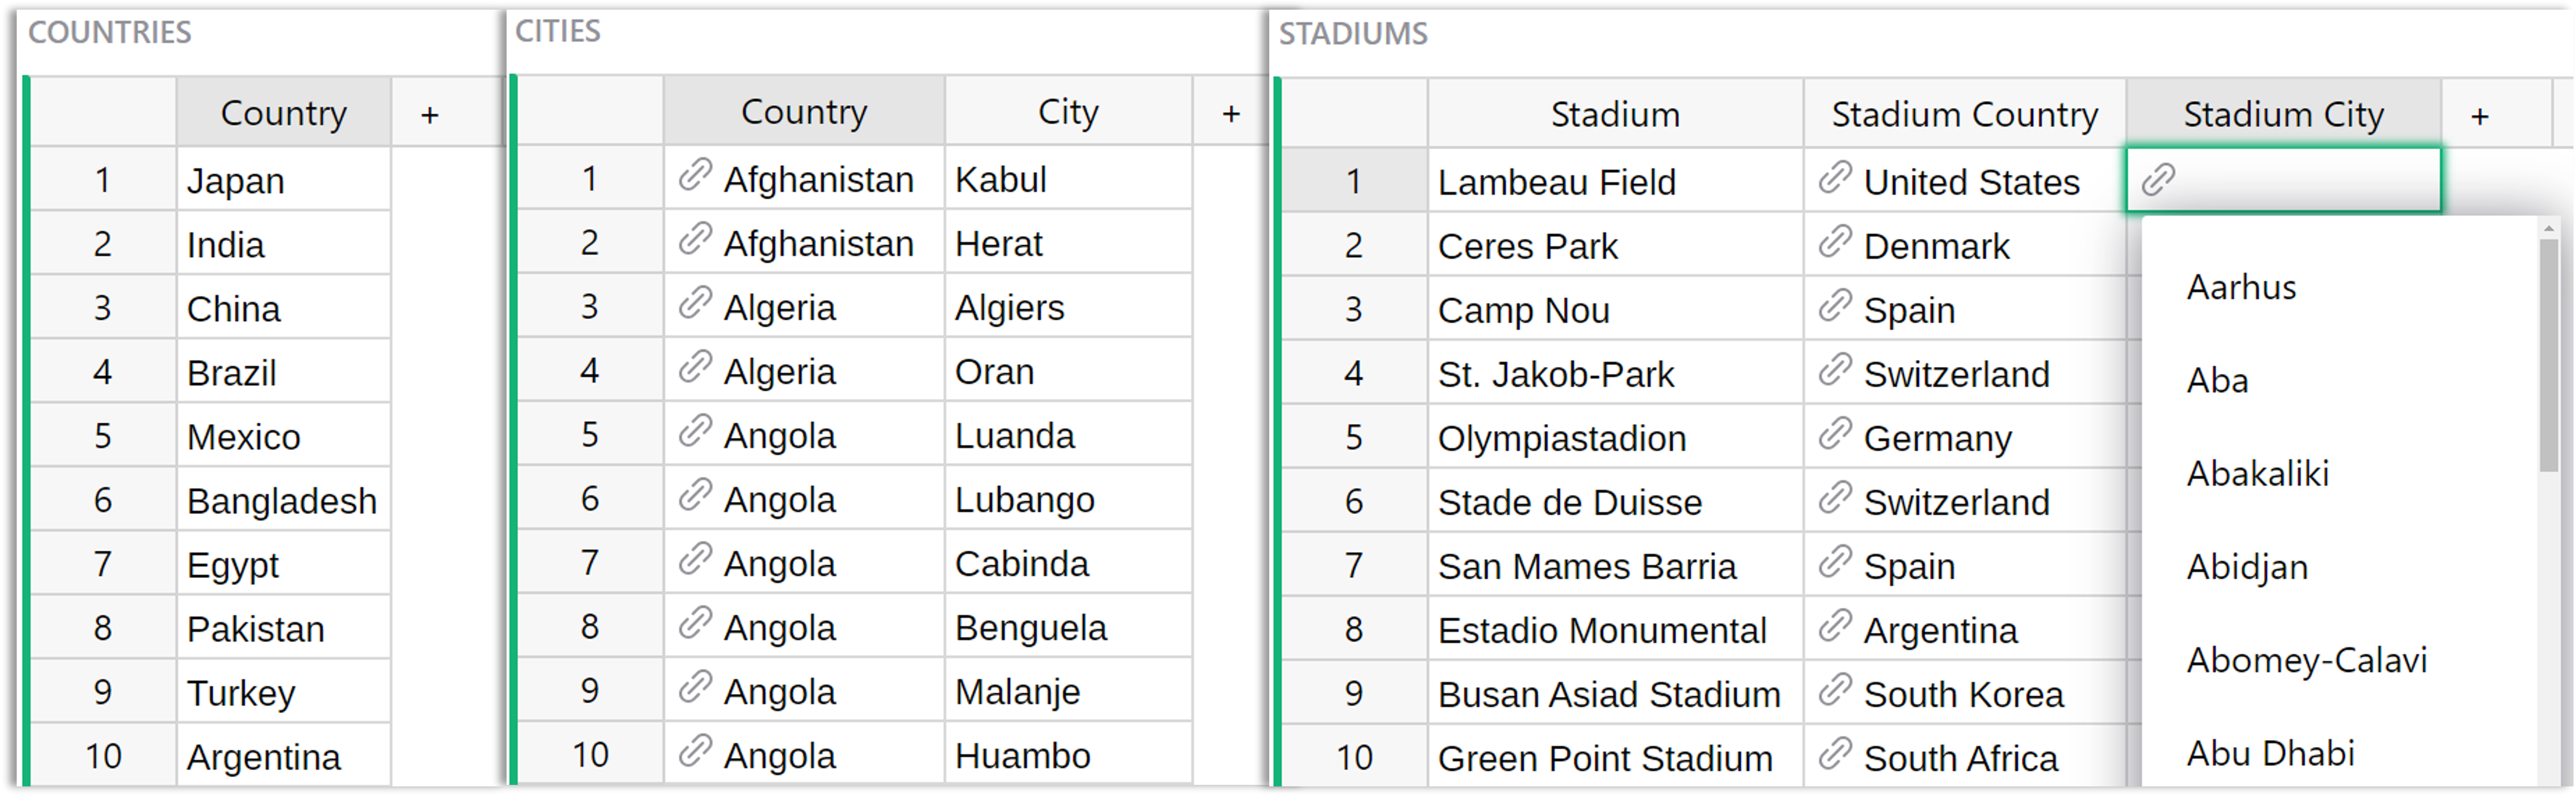The width and height of the screenshot is (2576, 796).
Task: Click the Bangladesh cell in Countries
Action: tap(281, 501)
